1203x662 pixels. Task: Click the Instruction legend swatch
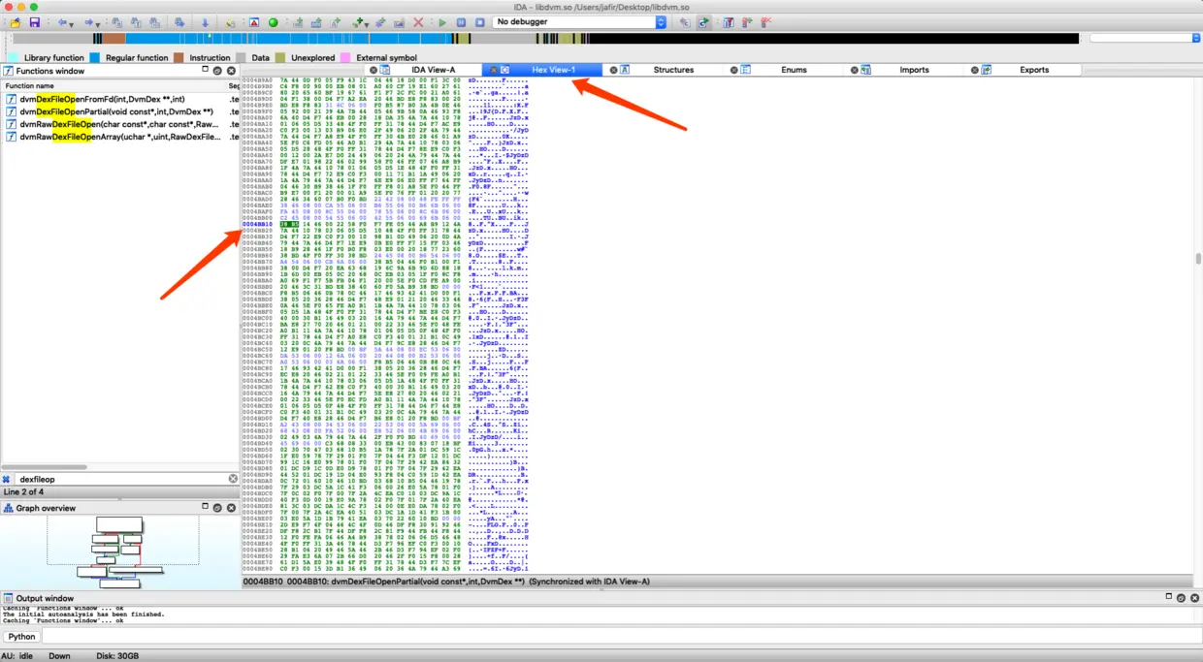point(179,58)
